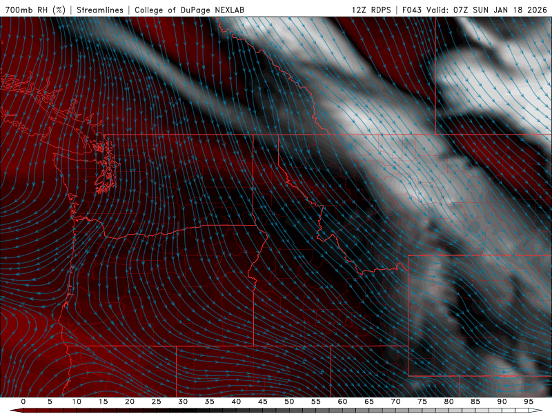
Task: Click the 20 label on the RH legend
Action: (130, 402)
